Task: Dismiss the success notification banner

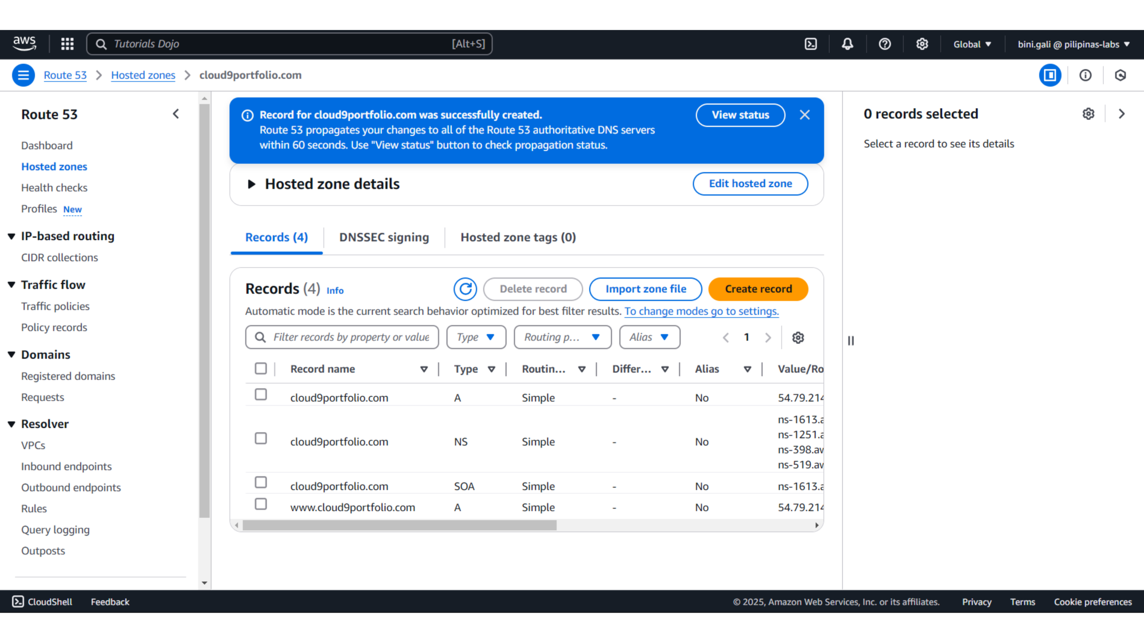Action: point(804,115)
